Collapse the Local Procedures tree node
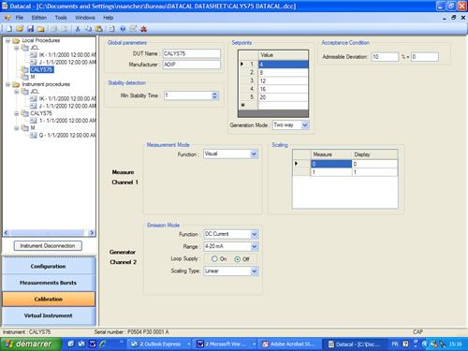Screen dimensions: 468x351 [x=7, y=40]
